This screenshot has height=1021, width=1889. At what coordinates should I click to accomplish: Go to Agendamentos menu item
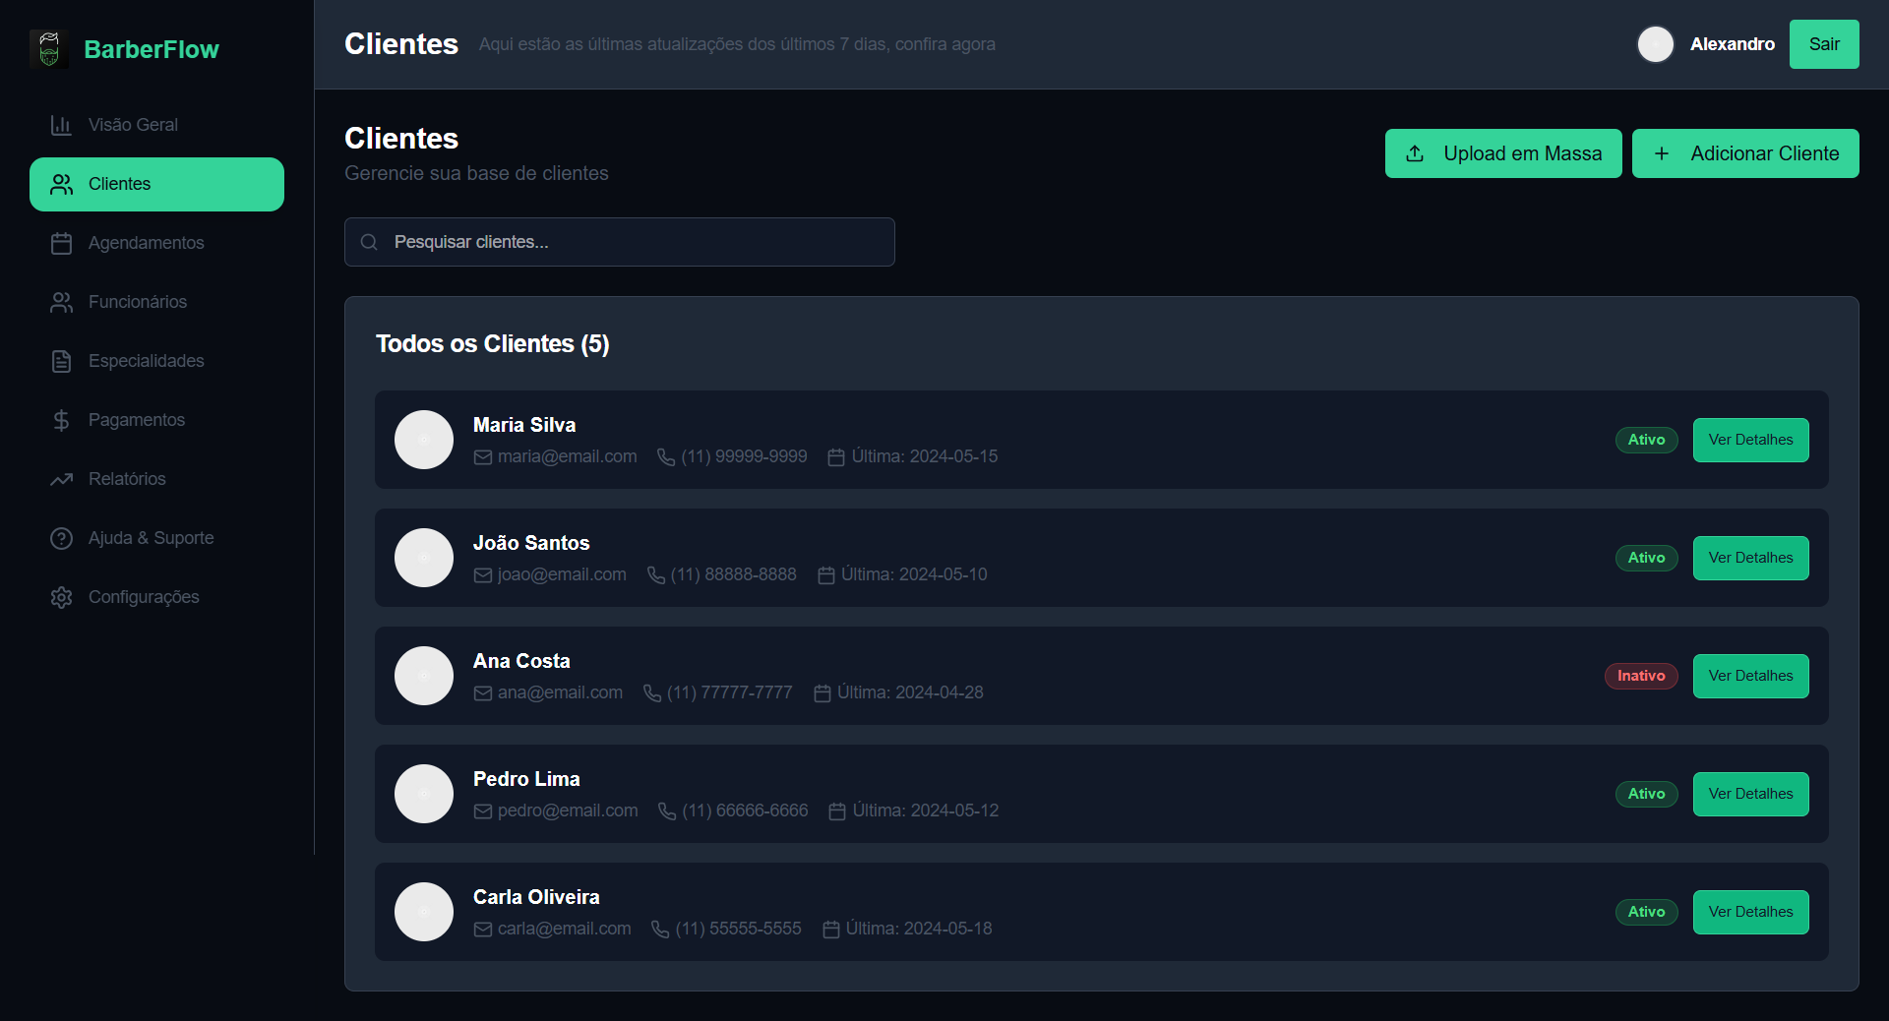(146, 243)
